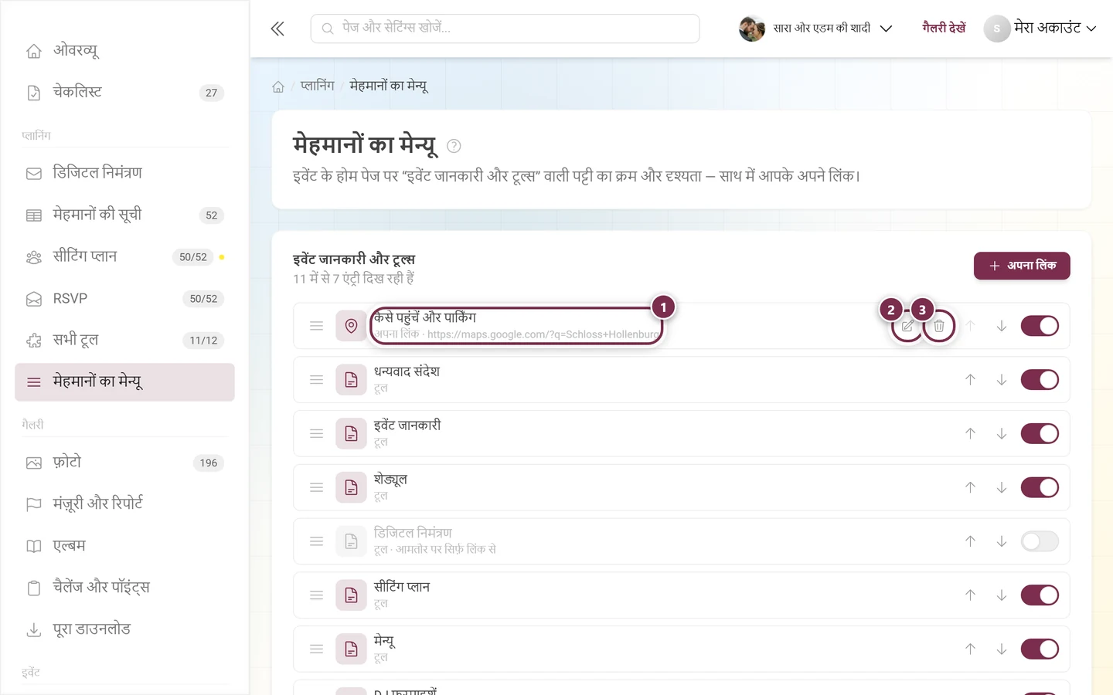Click the home breadcrumb icon
This screenshot has height=695, width=1113.
pyautogui.click(x=278, y=86)
